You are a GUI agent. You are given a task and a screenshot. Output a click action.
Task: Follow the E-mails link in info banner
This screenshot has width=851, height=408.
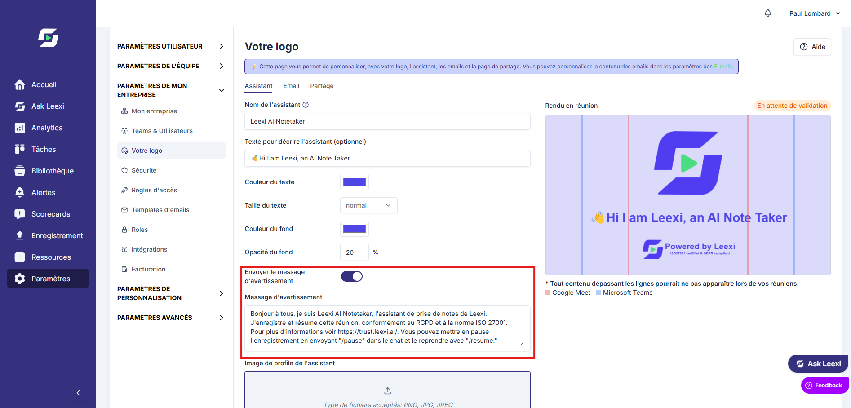(x=723, y=67)
